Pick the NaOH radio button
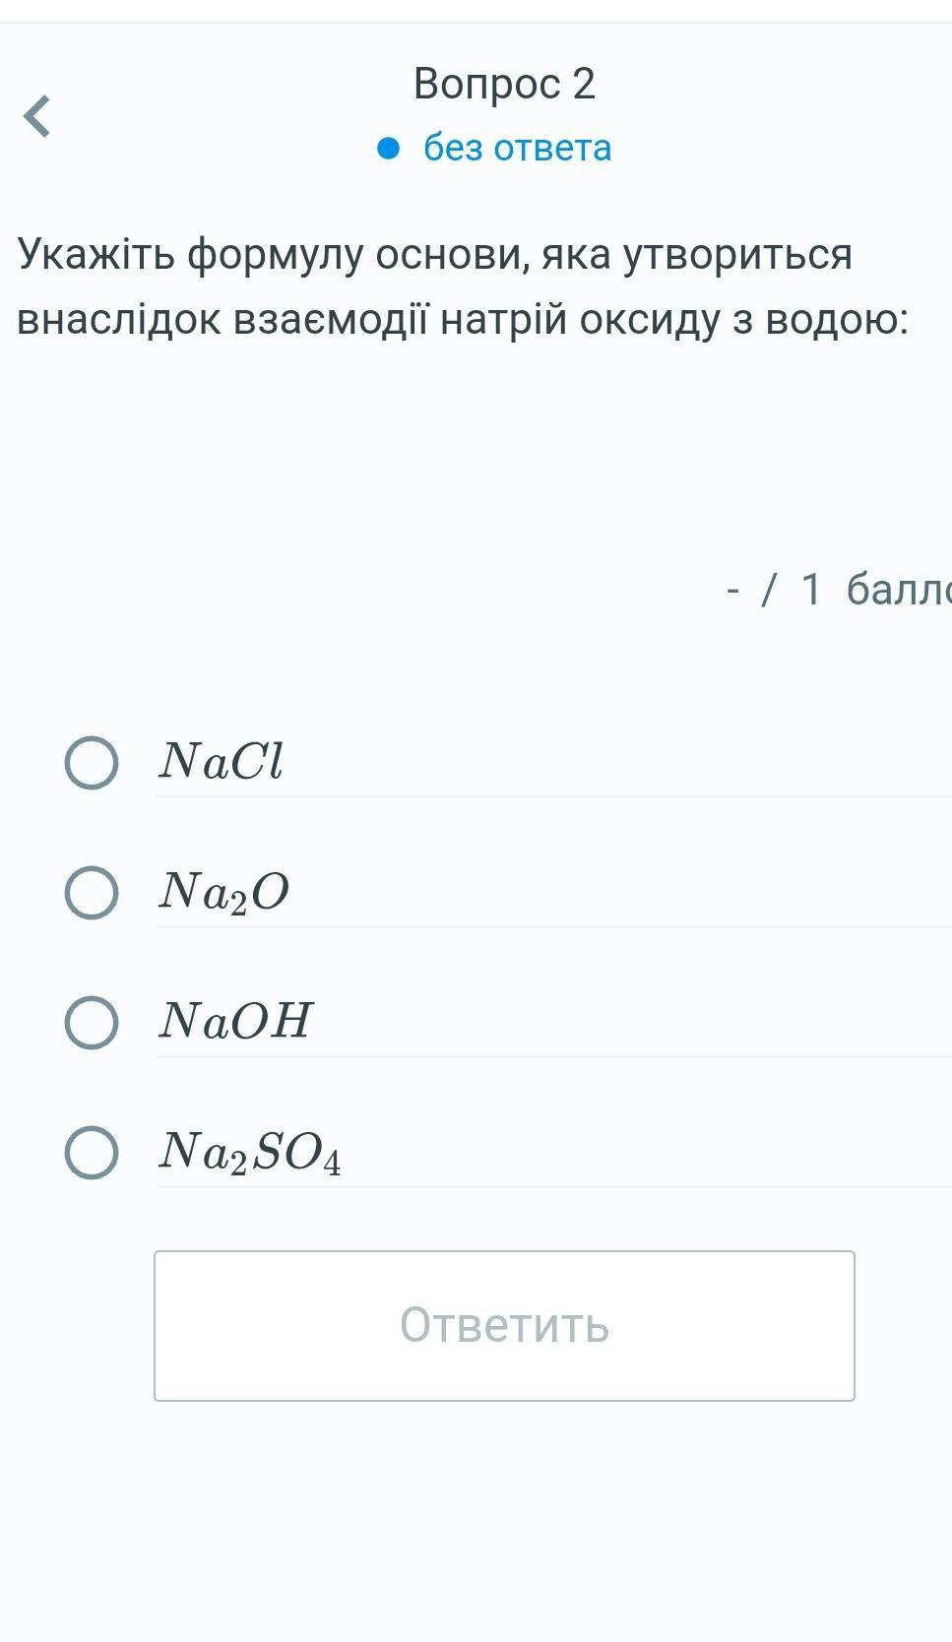The width and height of the screenshot is (952, 1642). click(92, 1022)
